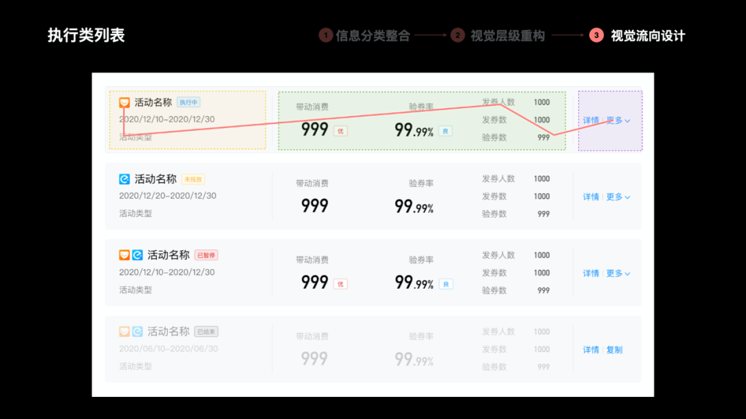Image resolution: width=746 pixels, height=419 pixels.
Task: Click the 未投放 status tag
Action: 193,179
